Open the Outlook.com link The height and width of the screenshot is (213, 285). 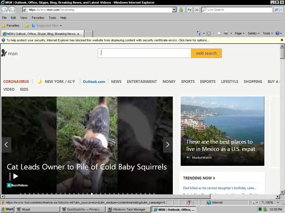click(94, 82)
